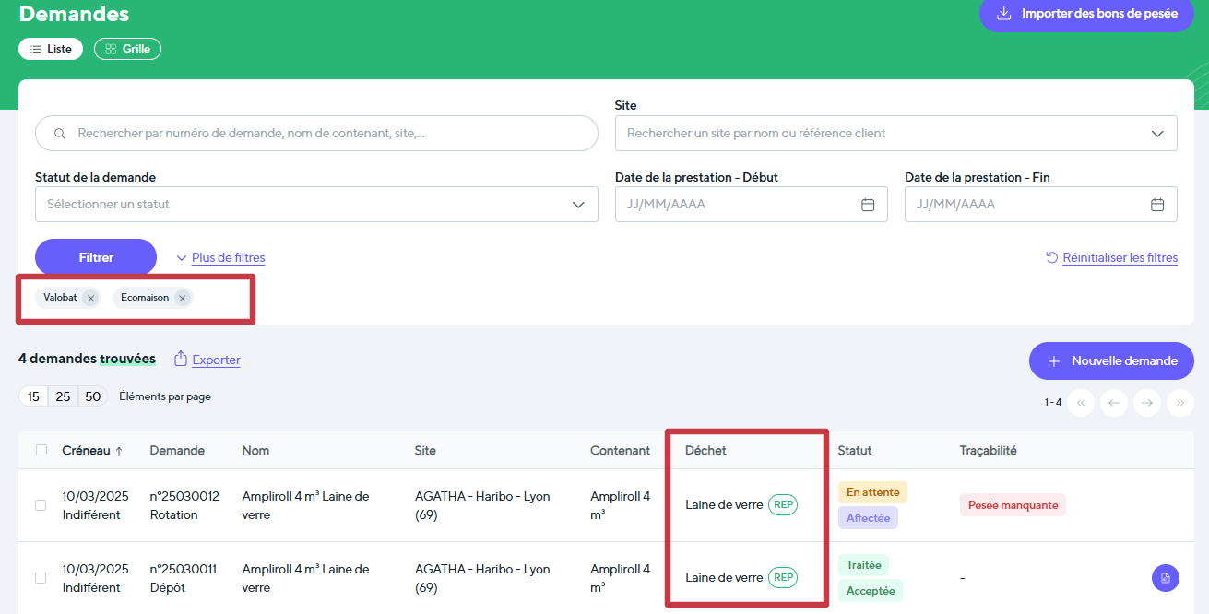Jump to the last page arrow
Image resolution: width=1209 pixels, height=614 pixels.
tap(1179, 403)
